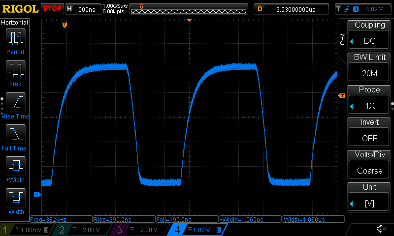Image resolution: width=394 pixels, height=236 pixels.
Task: Click the CH4 menu tab label
Action: click(x=343, y=39)
